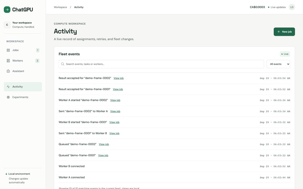This screenshot has width=303, height=189.
Task: Click Your workspace card in sidebar
Action: 23,25
